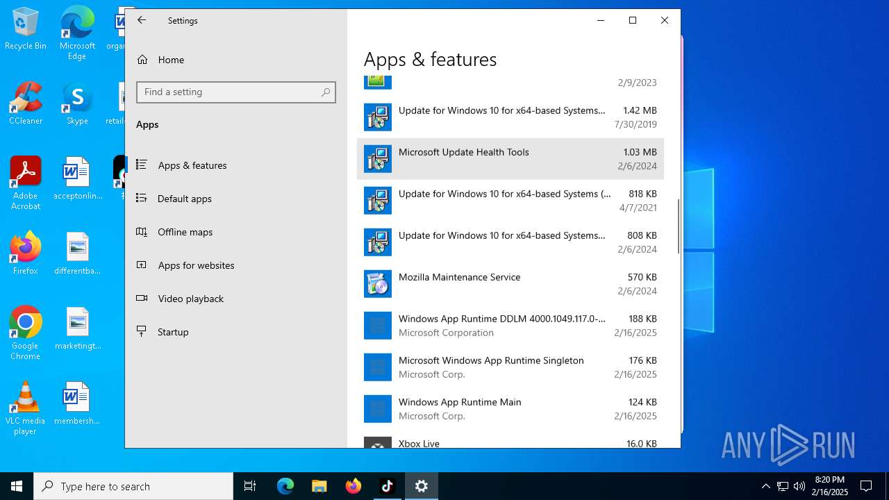
Task: Open VLC media player desktop shortcut
Action: coord(26,408)
